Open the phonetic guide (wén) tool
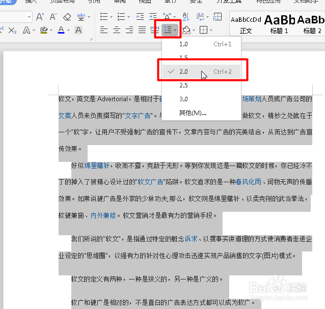Viewport: 325px width, 309px height. [81, 17]
